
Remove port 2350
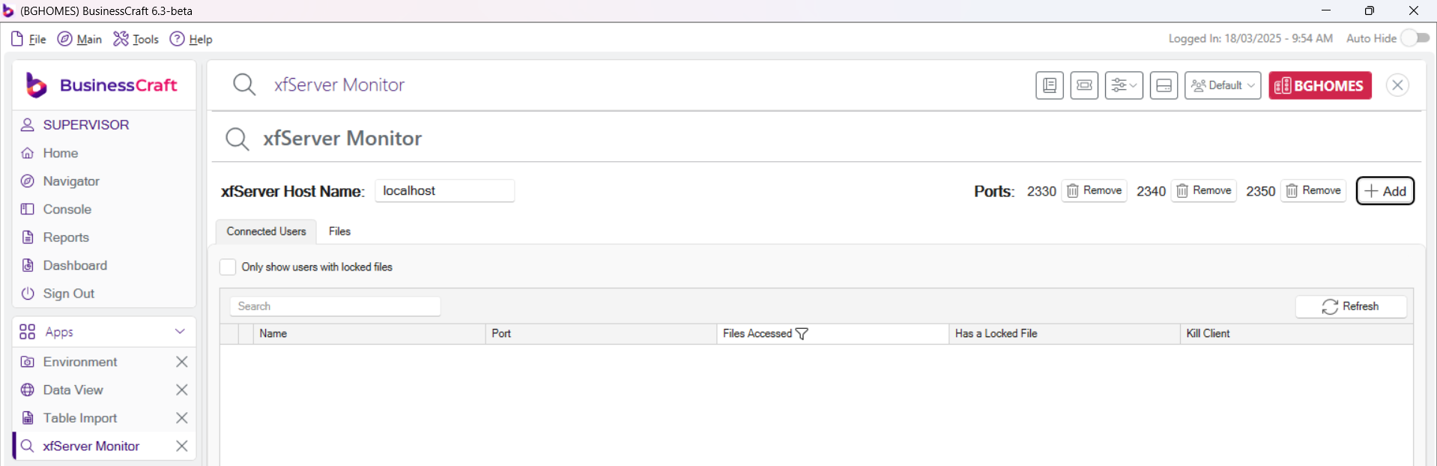1313,191
